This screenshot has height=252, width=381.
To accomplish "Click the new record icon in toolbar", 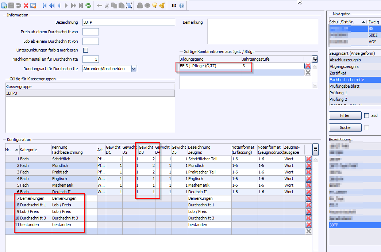I will 4,5.
